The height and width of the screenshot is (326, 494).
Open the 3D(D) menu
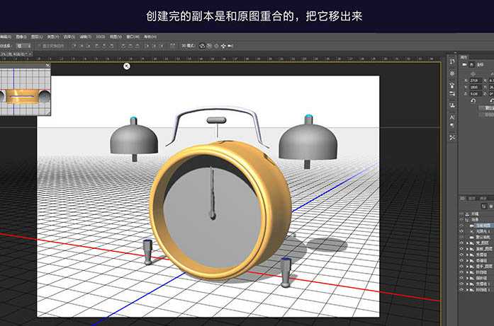pos(100,37)
